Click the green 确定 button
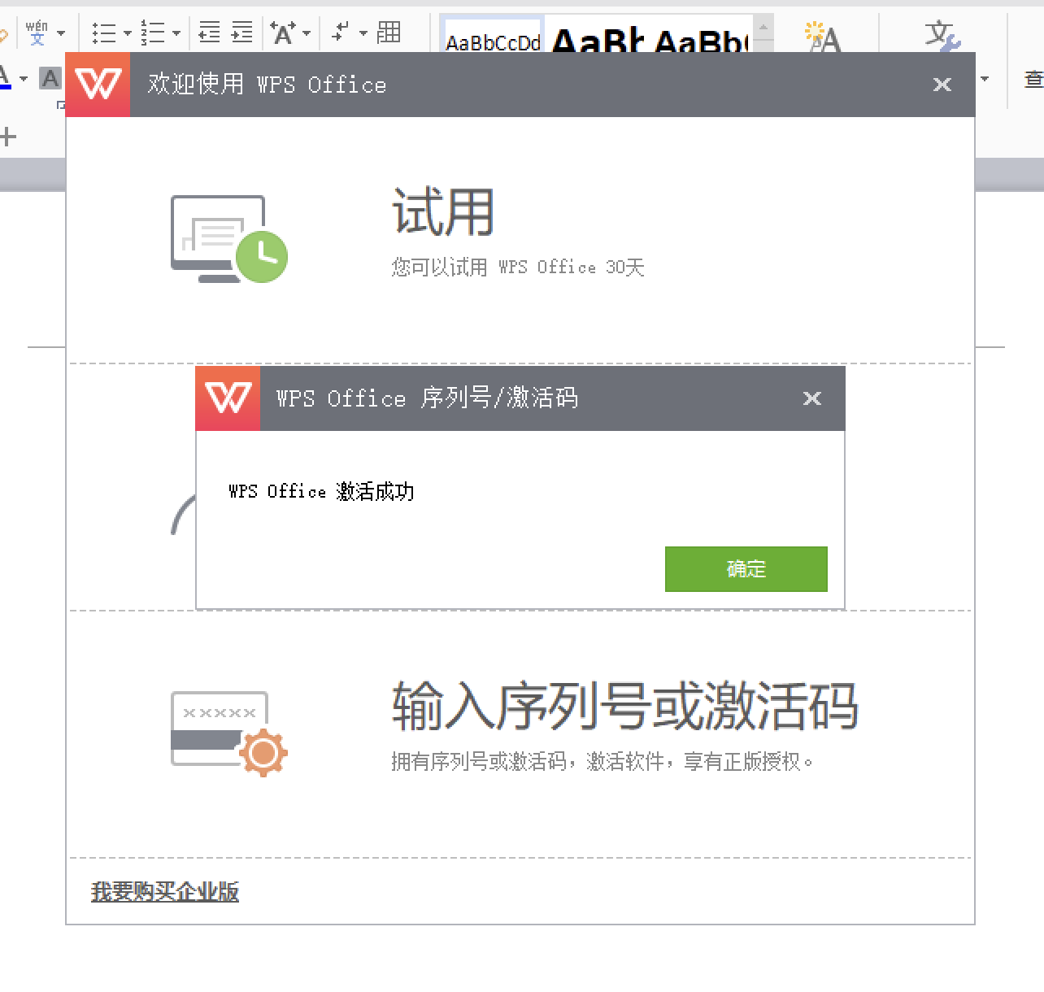 click(746, 569)
